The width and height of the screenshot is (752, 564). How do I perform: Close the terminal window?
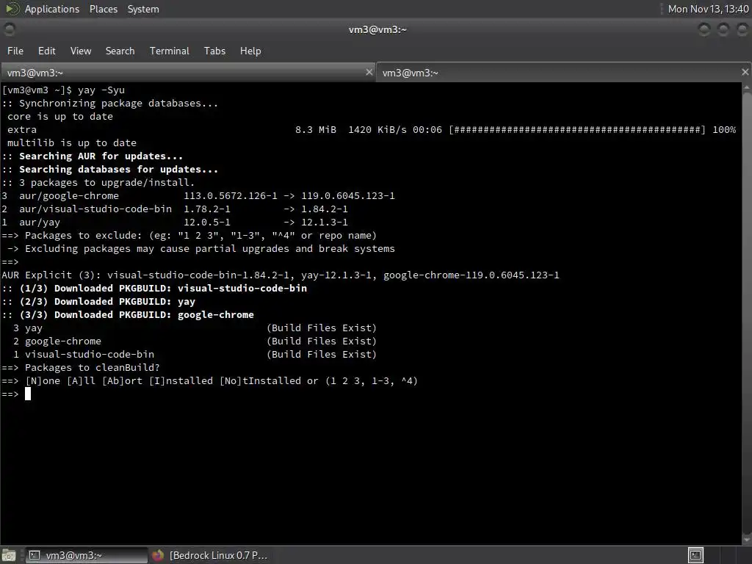pos(742,29)
